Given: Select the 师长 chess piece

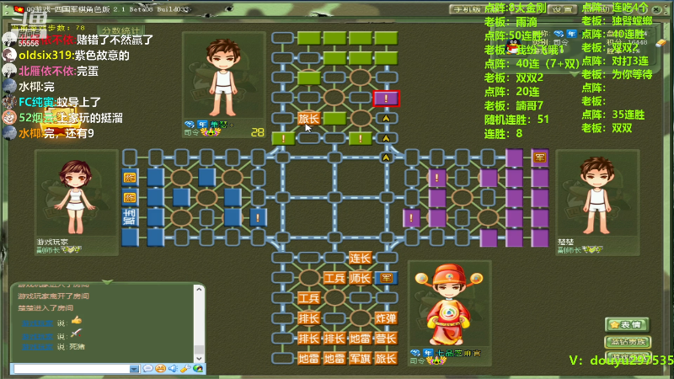Looking at the screenshot, I should click(x=360, y=278).
